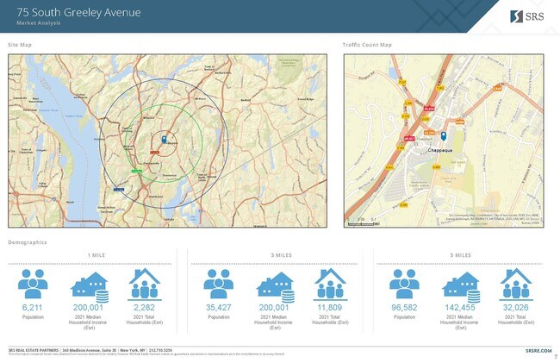The height and width of the screenshot is (363, 560).
Task: Click the 96,582 population figure
Action: 405,307
